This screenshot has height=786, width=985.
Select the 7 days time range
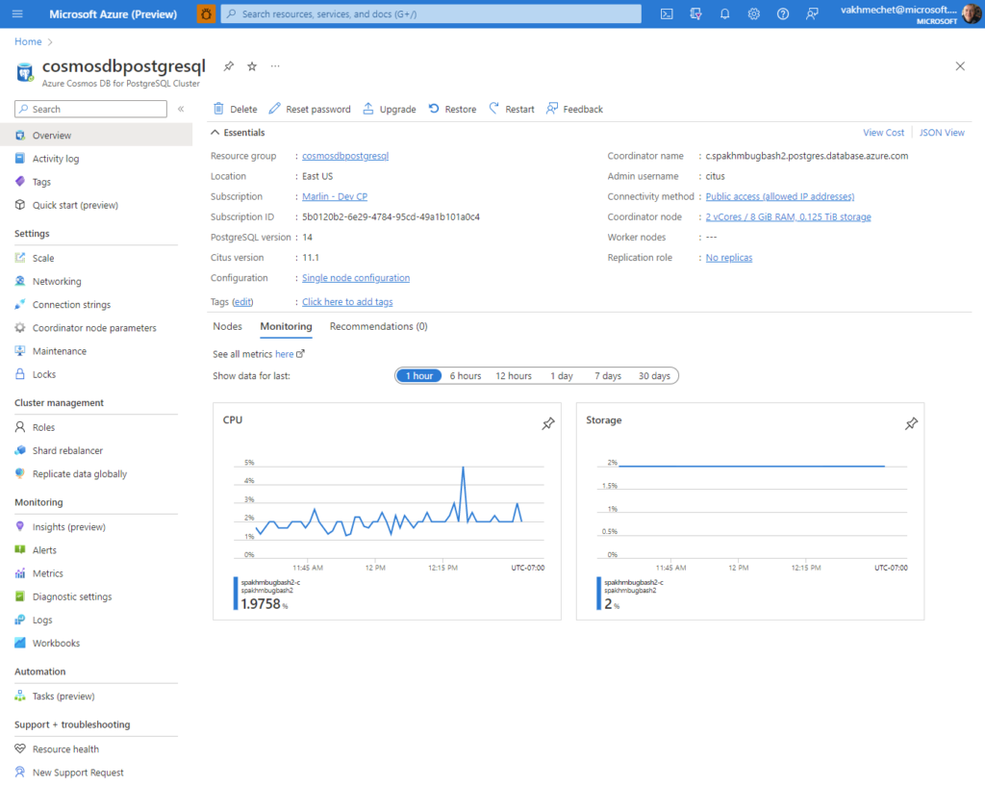(x=608, y=376)
